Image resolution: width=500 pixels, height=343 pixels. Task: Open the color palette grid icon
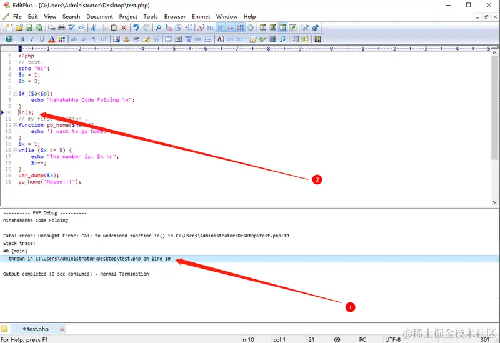[61, 39]
